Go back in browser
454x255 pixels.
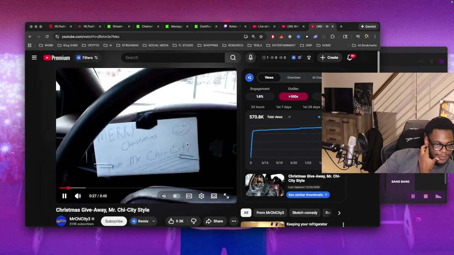coord(30,36)
